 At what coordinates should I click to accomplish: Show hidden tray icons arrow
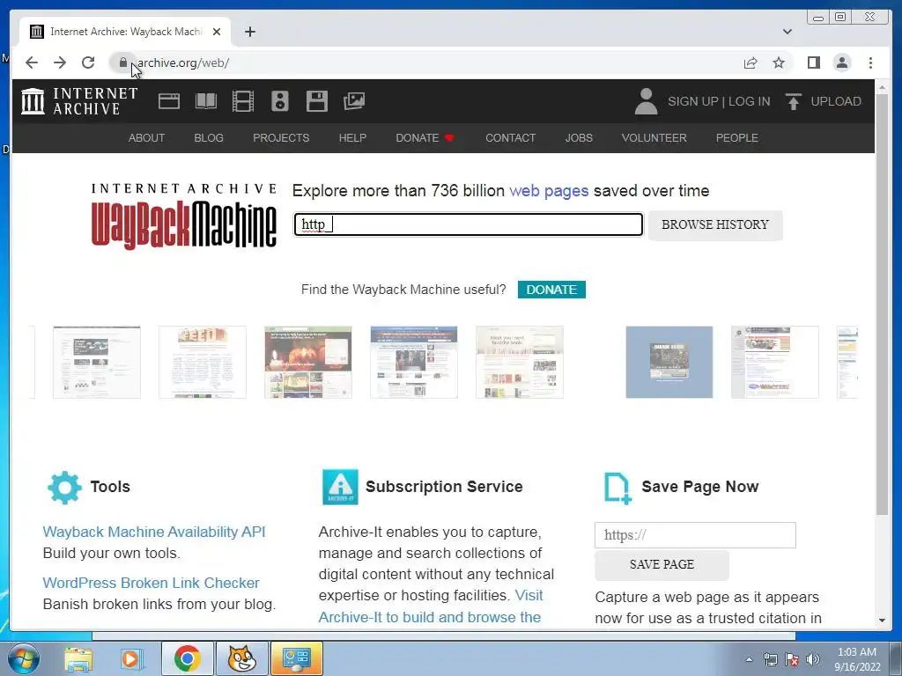(x=749, y=660)
